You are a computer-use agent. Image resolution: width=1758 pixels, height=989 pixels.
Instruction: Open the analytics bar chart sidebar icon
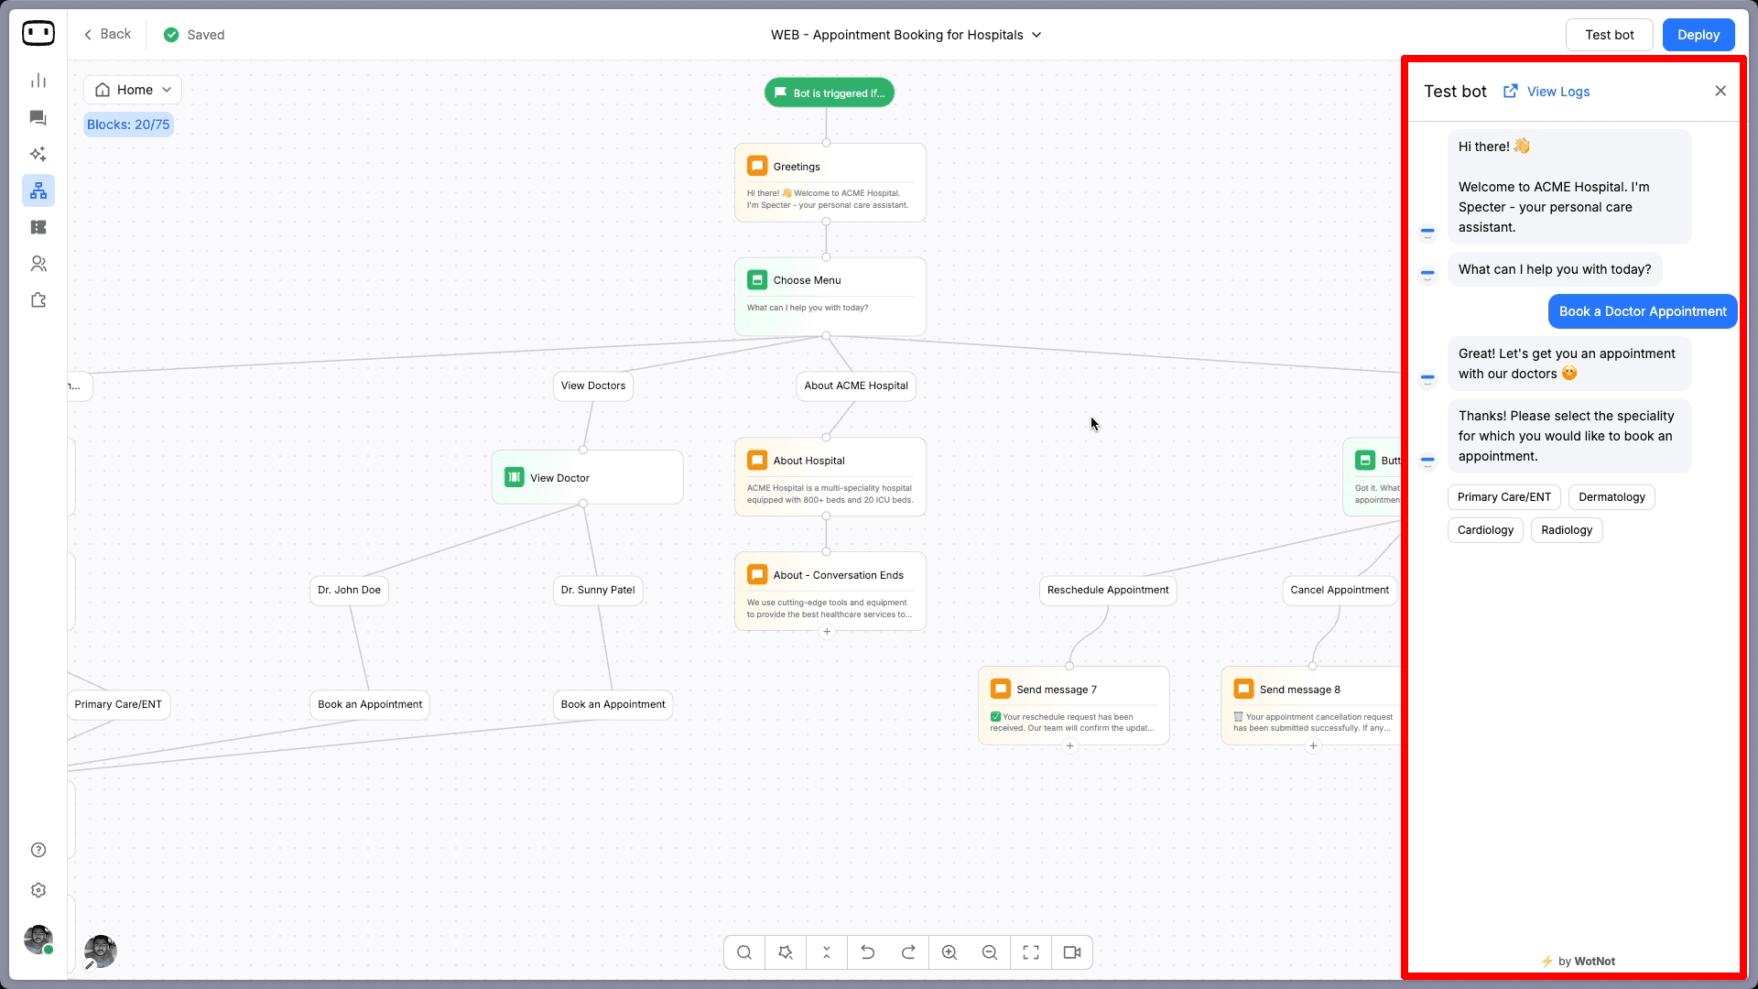coord(38,82)
